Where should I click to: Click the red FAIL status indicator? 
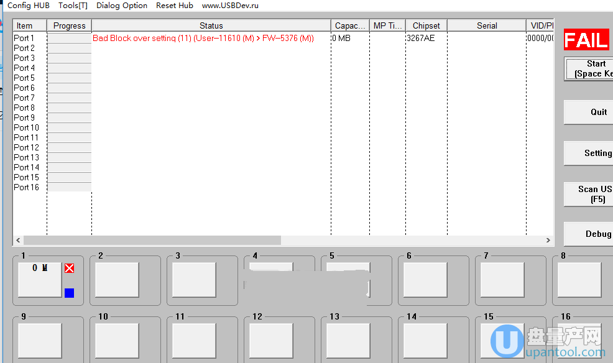[587, 40]
